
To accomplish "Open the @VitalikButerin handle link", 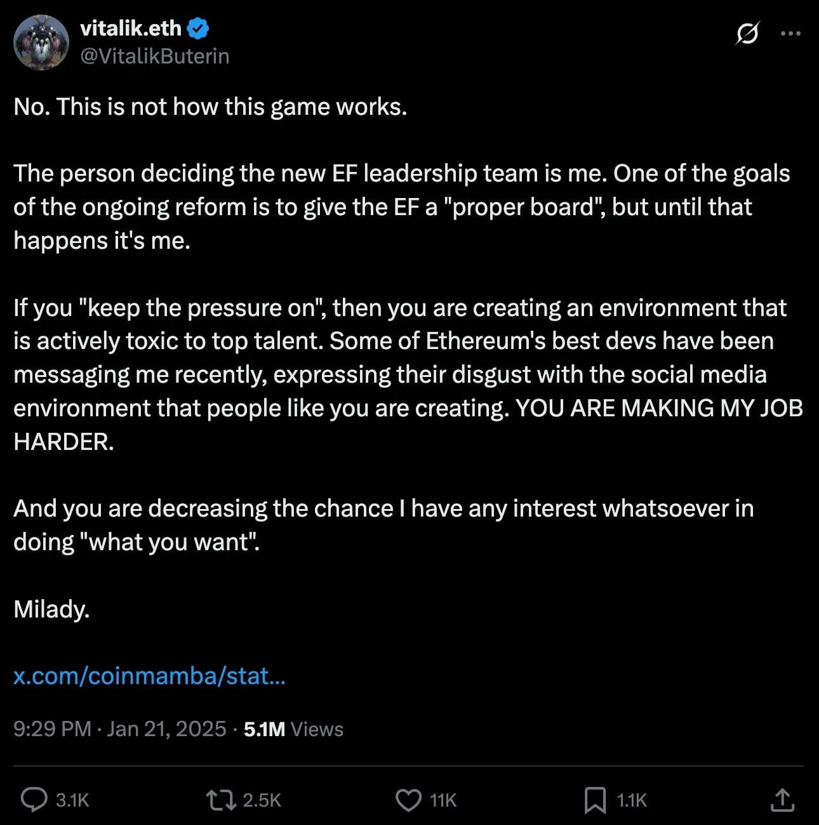I will point(154,56).
